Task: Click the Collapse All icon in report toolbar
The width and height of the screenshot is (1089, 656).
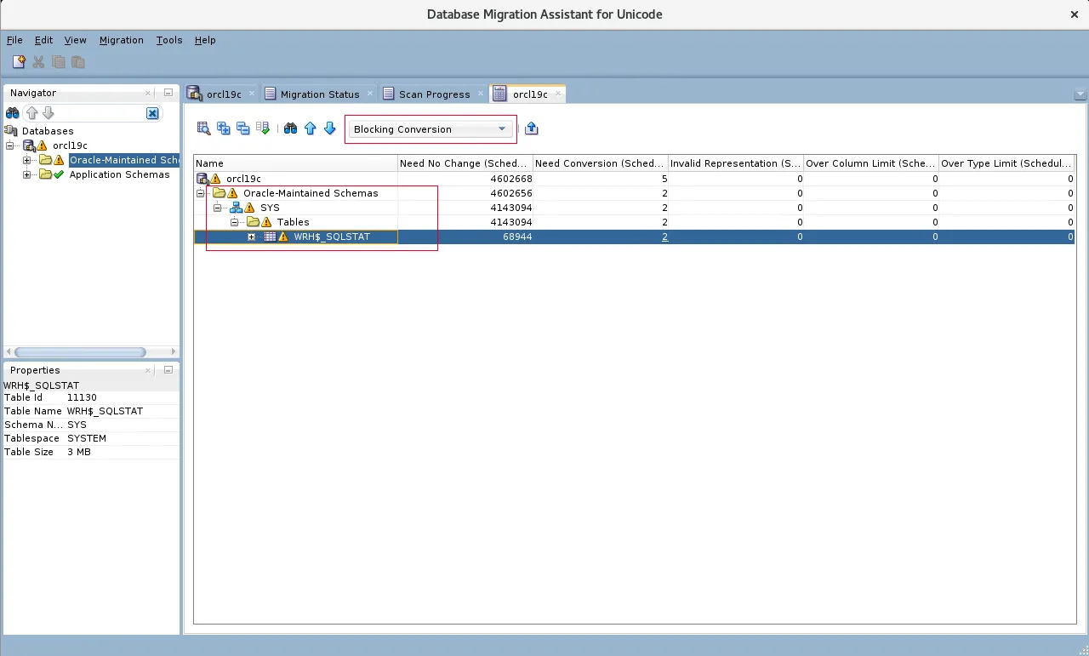Action: 243,128
